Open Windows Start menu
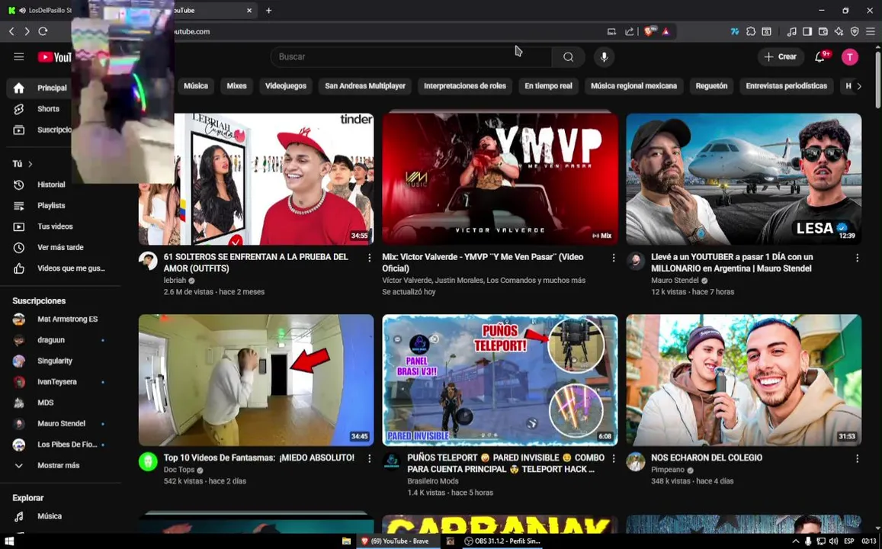 pos(8,541)
